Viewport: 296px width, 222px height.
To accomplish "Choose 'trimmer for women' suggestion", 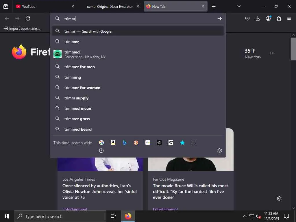I will point(138,87).
